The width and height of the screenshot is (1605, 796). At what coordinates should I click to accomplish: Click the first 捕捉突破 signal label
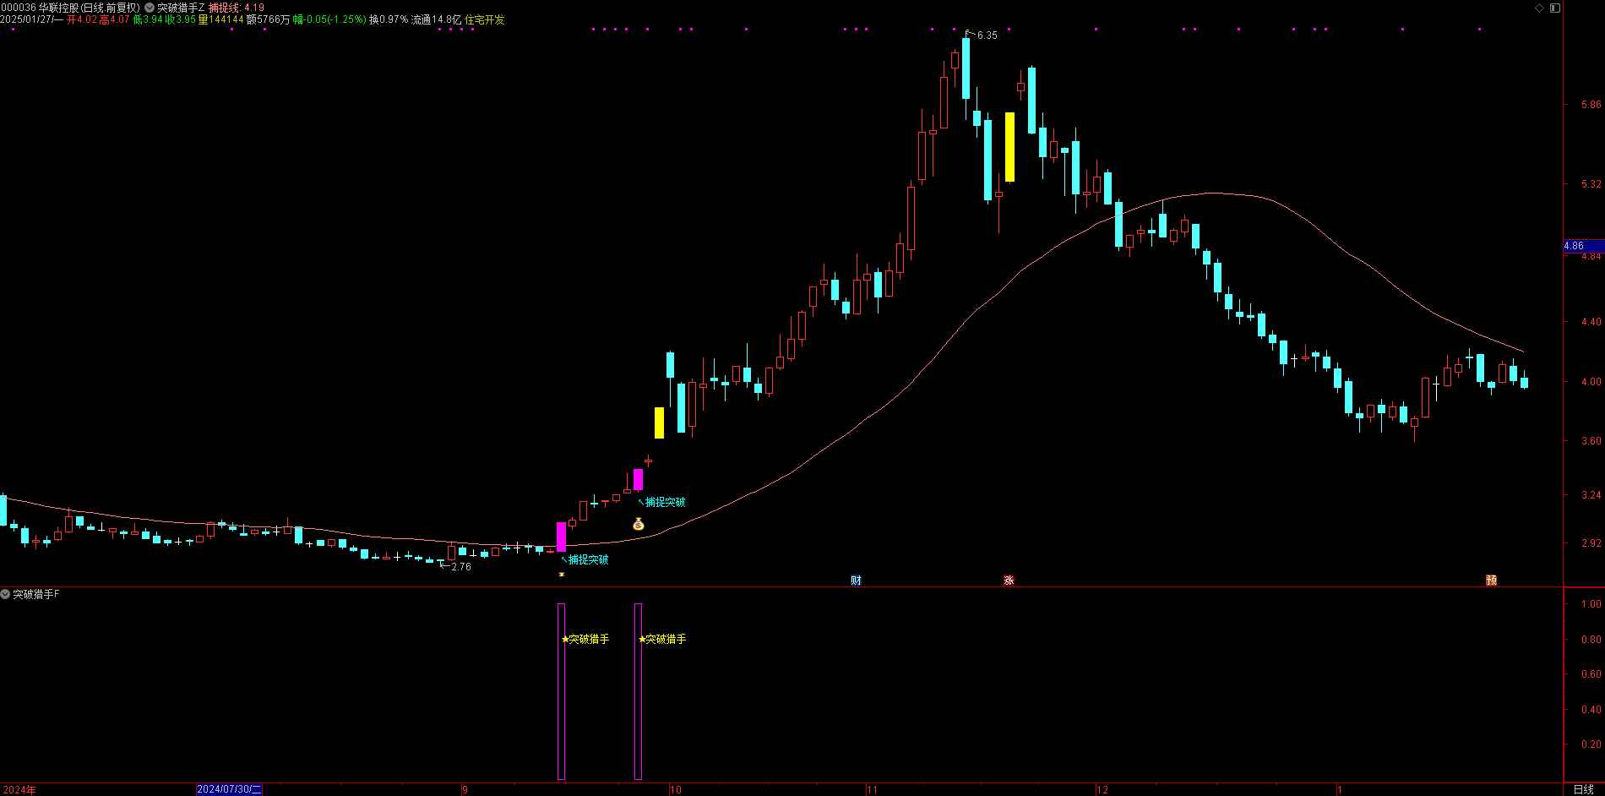click(x=588, y=559)
